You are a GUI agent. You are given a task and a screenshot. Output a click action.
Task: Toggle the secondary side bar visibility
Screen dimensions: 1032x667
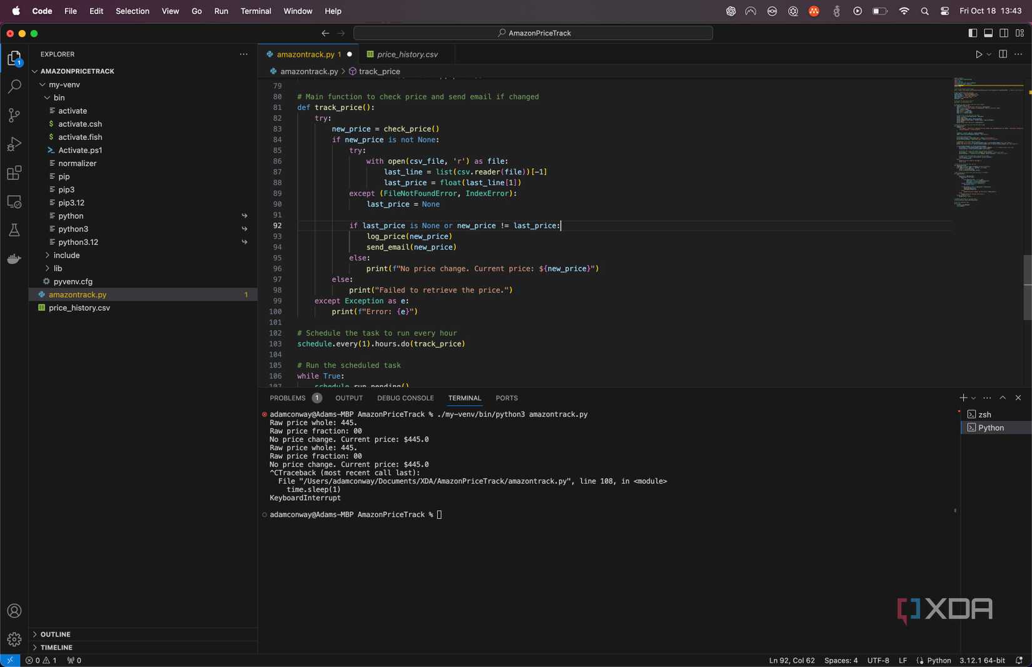tap(1004, 33)
